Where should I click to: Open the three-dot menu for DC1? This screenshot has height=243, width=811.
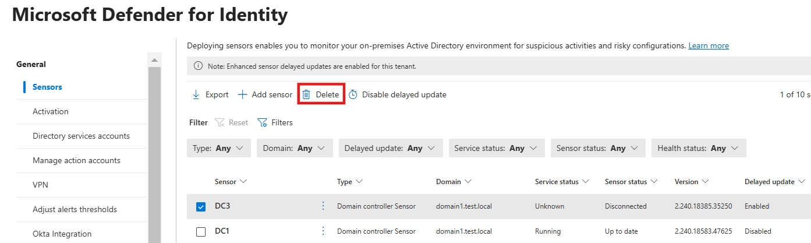pos(324,231)
